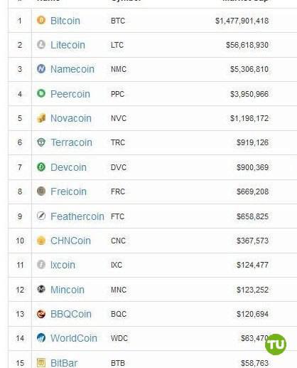The image size is (297, 368).
Task: Click the Novacoin gold bars icon
Action: click(41, 118)
